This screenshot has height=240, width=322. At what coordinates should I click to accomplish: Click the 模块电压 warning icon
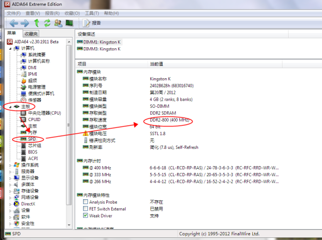pos(85,133)
